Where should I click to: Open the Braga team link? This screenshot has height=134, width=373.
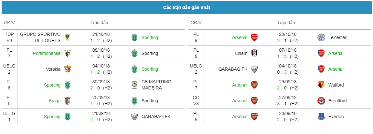click(x=55, y=101)
